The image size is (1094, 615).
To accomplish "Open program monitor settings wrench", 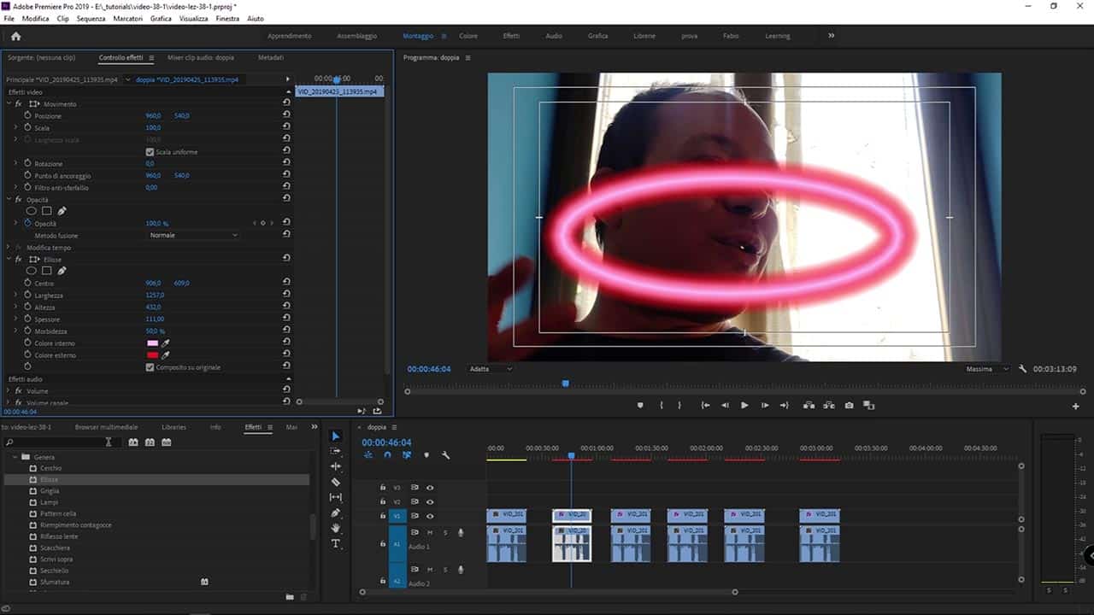I will 1022,369.
